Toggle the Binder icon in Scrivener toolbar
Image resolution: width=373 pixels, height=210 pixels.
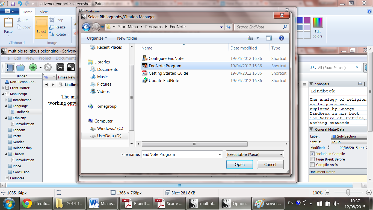[10, 67]
